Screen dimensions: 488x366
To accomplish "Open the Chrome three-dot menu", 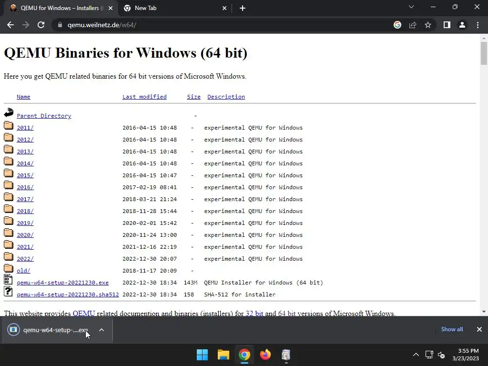I will click(478, 25).
